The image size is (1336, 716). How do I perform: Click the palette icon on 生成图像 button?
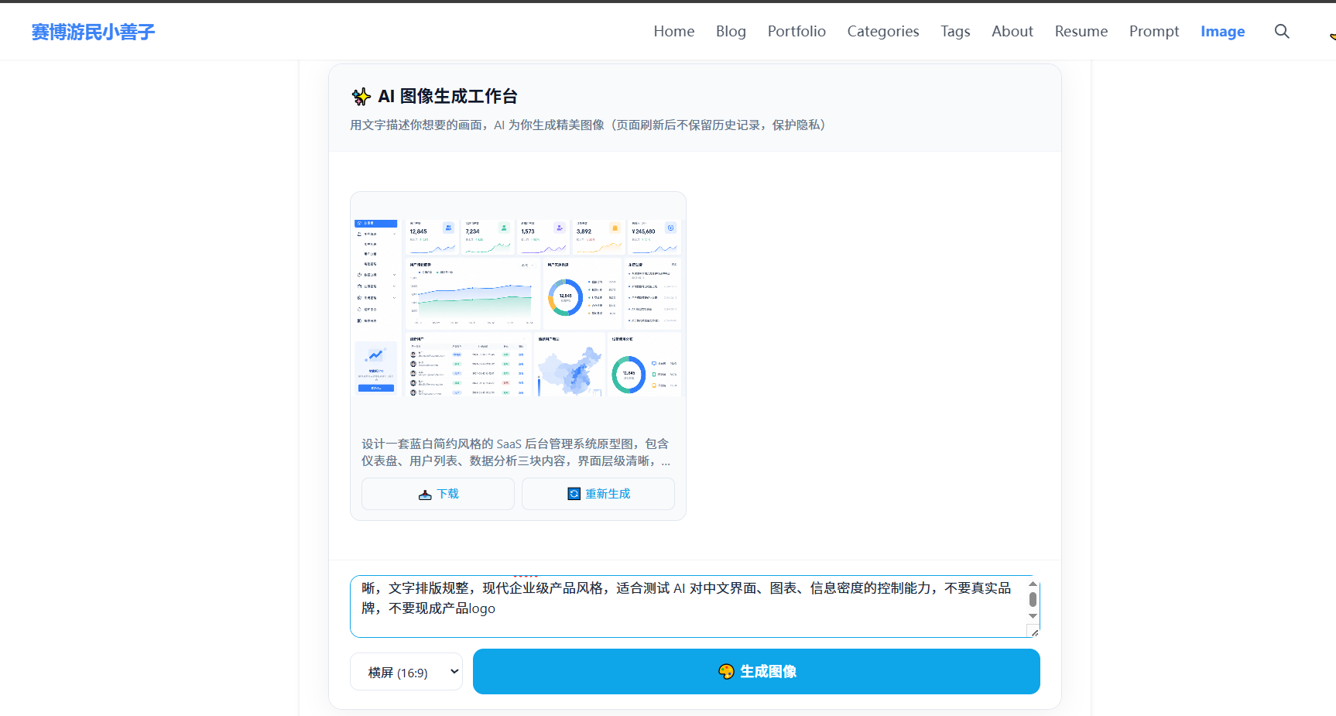click(726, 671)
